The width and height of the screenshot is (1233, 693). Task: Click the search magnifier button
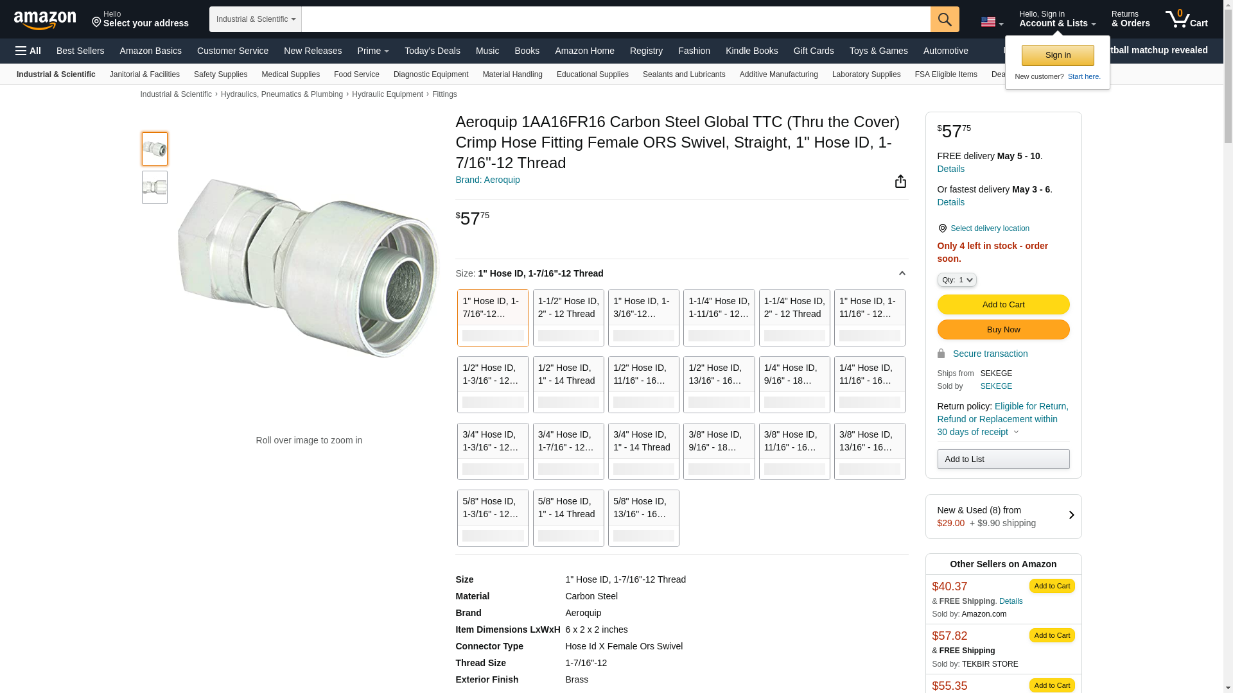(x=944, y=19)
